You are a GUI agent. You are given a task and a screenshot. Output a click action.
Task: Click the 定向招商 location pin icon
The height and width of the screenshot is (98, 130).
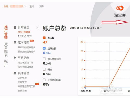(x=15, y=43)
